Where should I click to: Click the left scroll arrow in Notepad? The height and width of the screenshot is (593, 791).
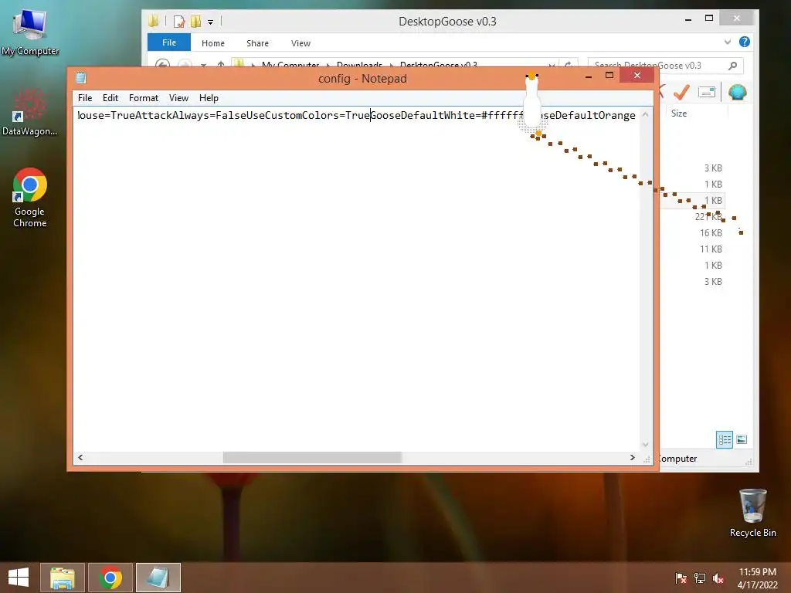80,457
